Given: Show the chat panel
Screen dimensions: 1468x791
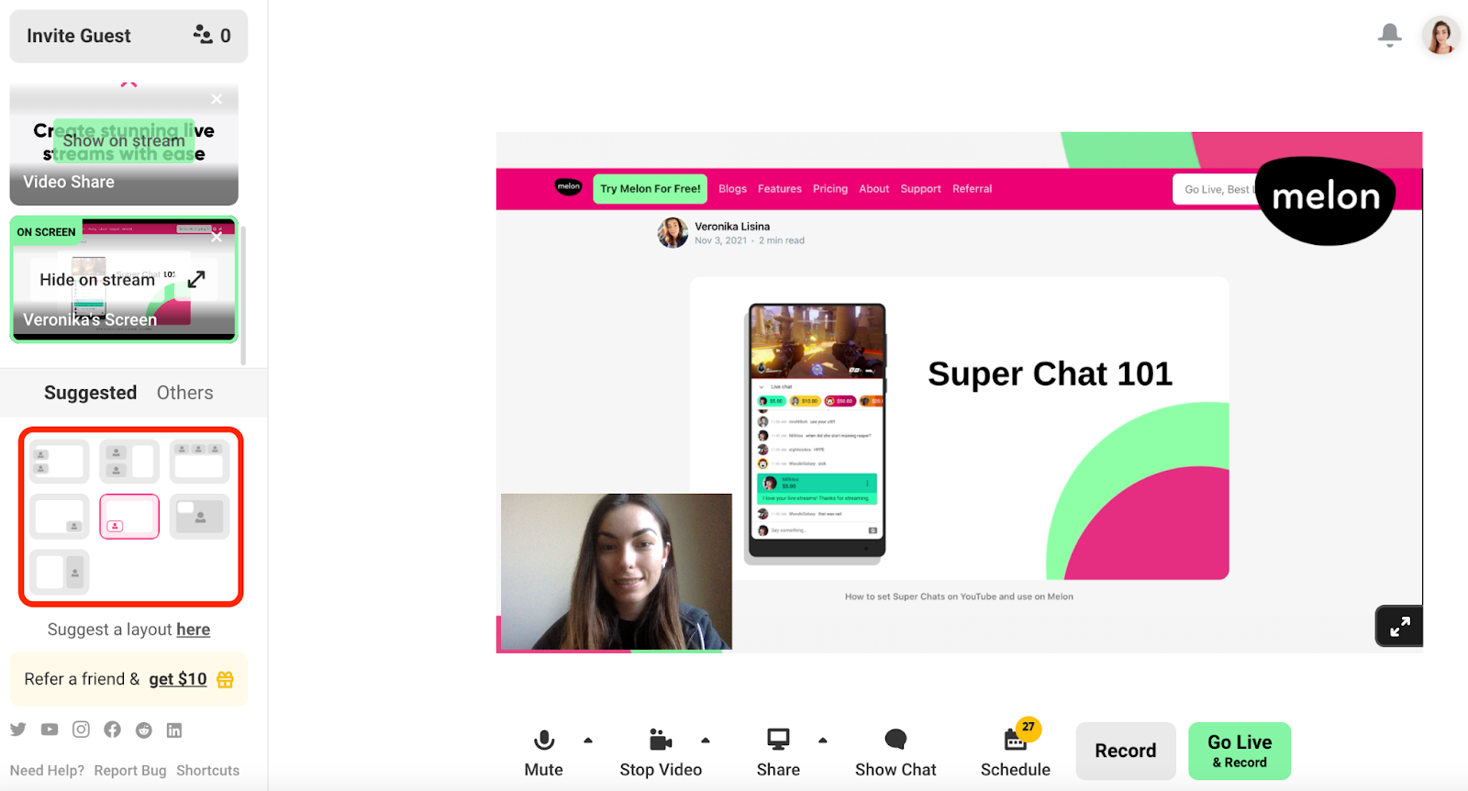Looking at the screenshot, I should (895, 752).
